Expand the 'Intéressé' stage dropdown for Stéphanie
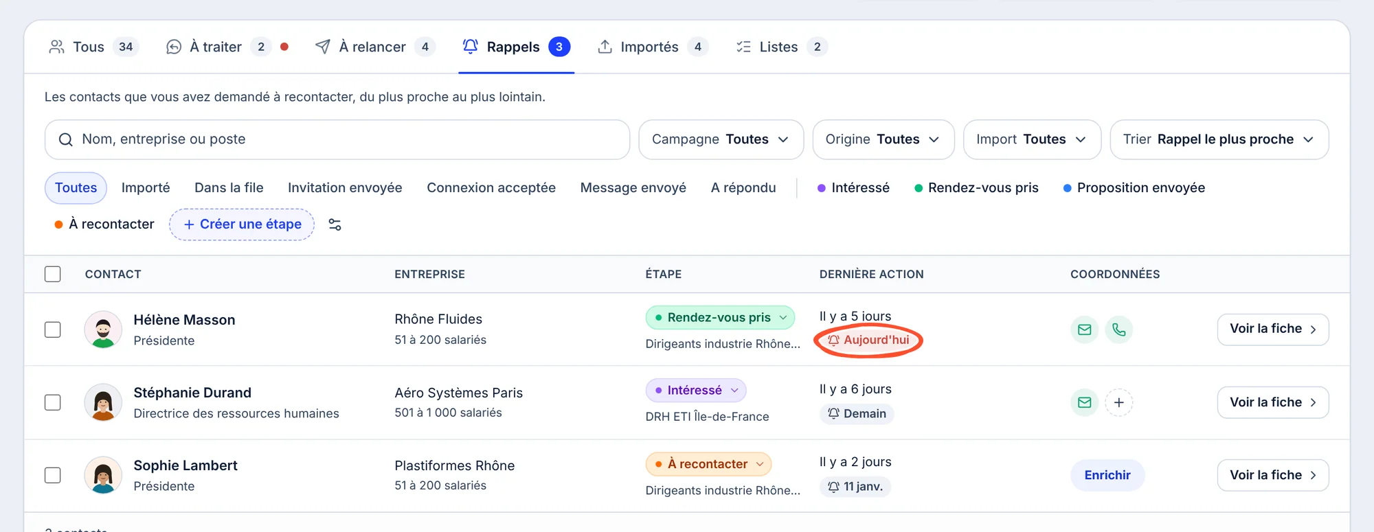This screenshot has height=532, width=1374. pyautogui.click(x=695, y=391)
